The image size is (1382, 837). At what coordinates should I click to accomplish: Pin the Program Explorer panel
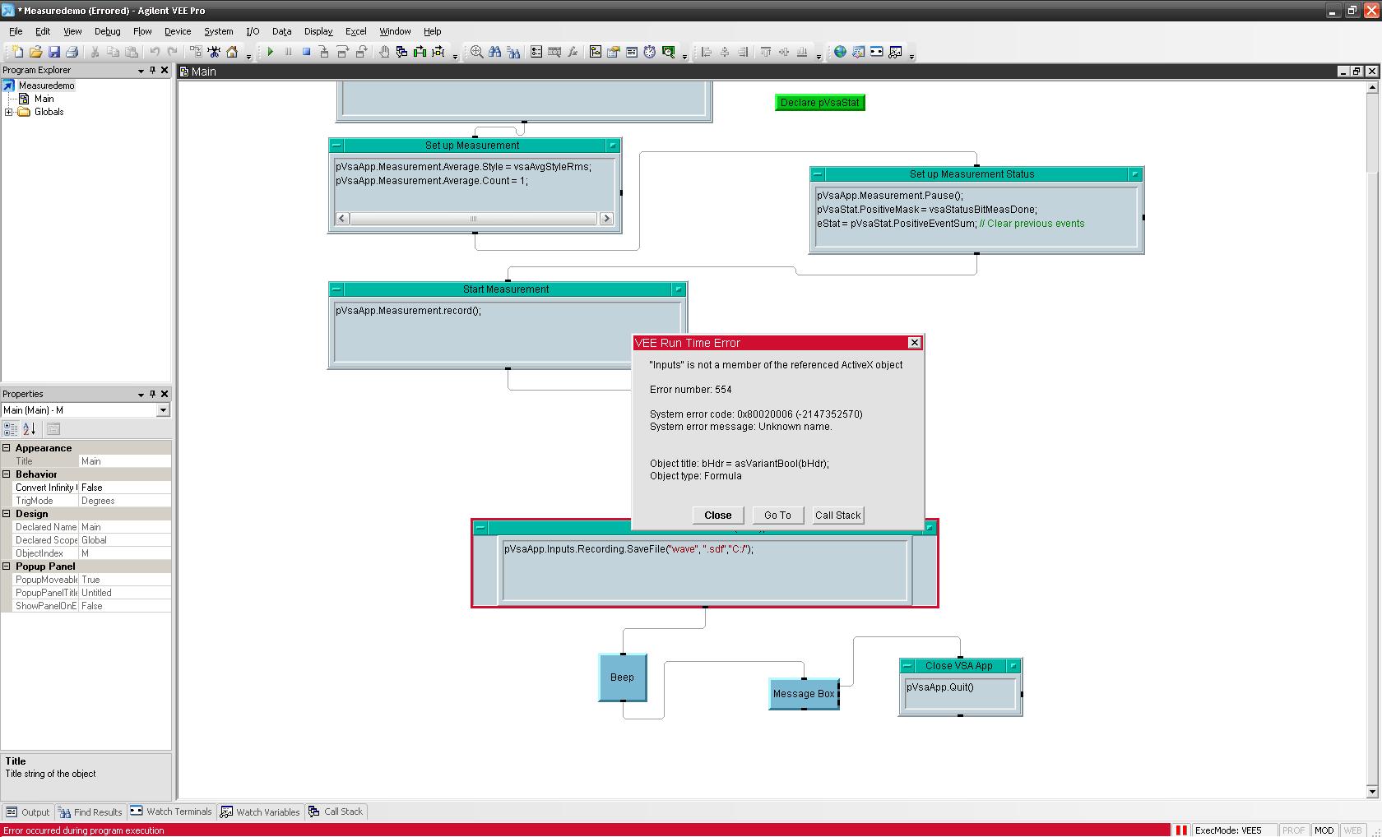point(152,70)
